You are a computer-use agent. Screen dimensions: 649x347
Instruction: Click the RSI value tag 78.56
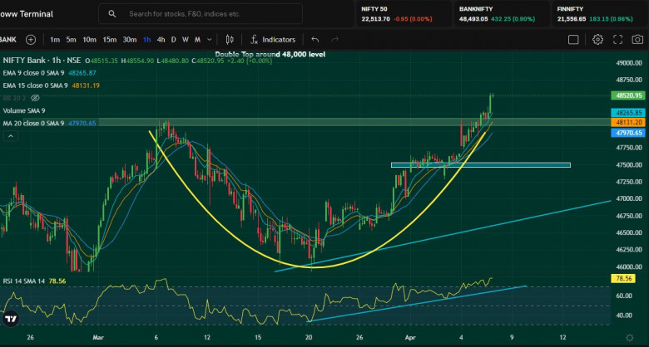pos(623,279)
